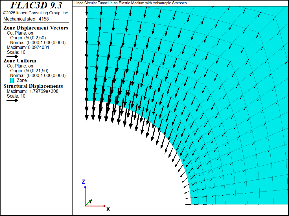Image resolution: width=289 pixels, height=216 pixels.
Task: Click the Z axis label of the triad
Action: point(84,182)
